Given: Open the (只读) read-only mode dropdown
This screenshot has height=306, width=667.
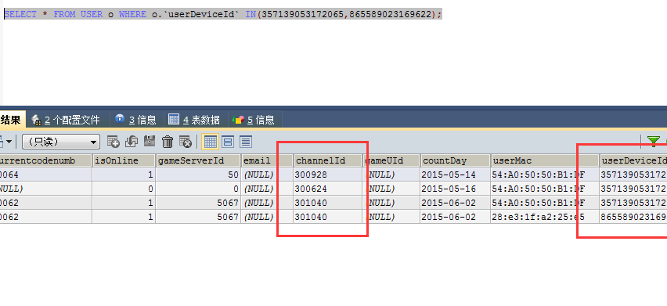Looking at the screenshot, I should coord(61,142).
